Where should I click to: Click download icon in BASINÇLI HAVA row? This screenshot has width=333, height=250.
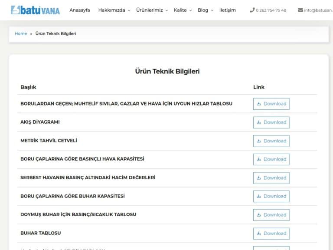259,159
